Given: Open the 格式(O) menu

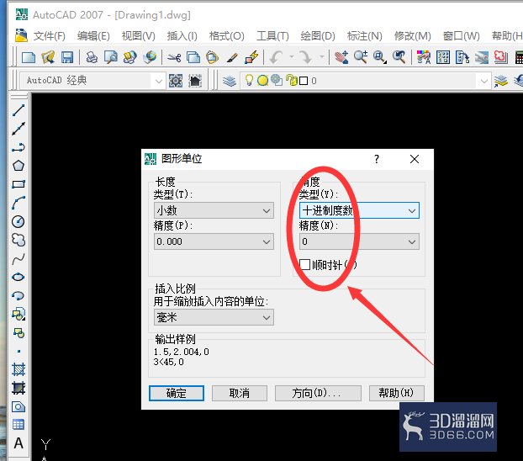Looking at the screenshot, I should (227, 35).
